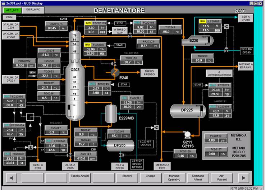Click the sigma summation block icon
This screenshot has width=266, height=190.
tap(31, 147)
